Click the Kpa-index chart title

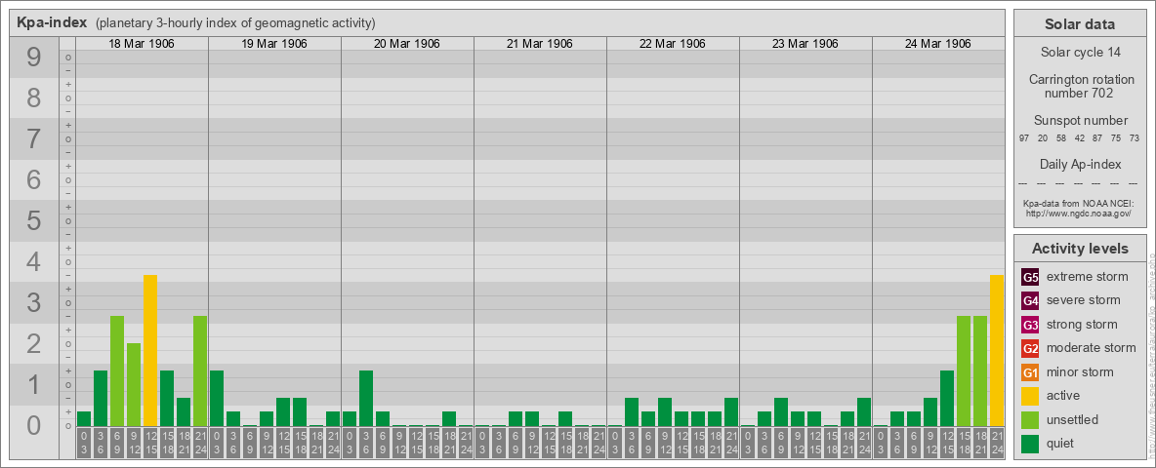click(53, 22)
